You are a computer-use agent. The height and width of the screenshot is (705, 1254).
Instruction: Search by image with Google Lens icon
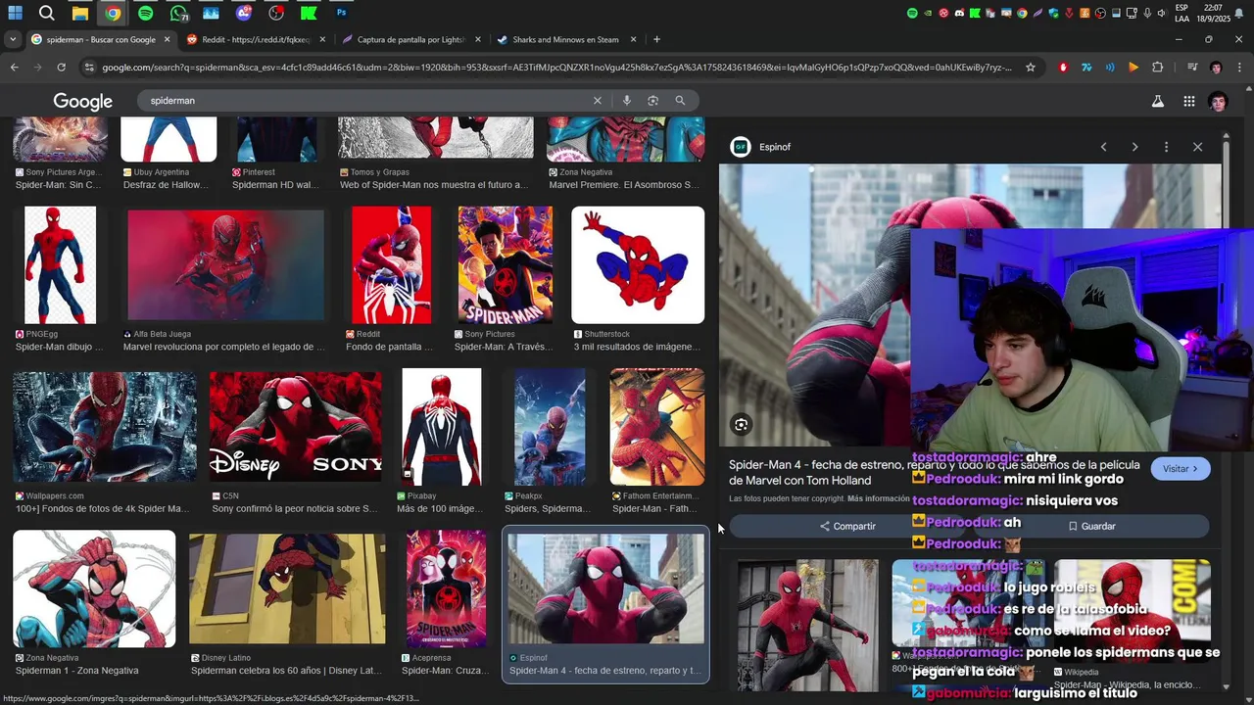[x=652, y=100]
